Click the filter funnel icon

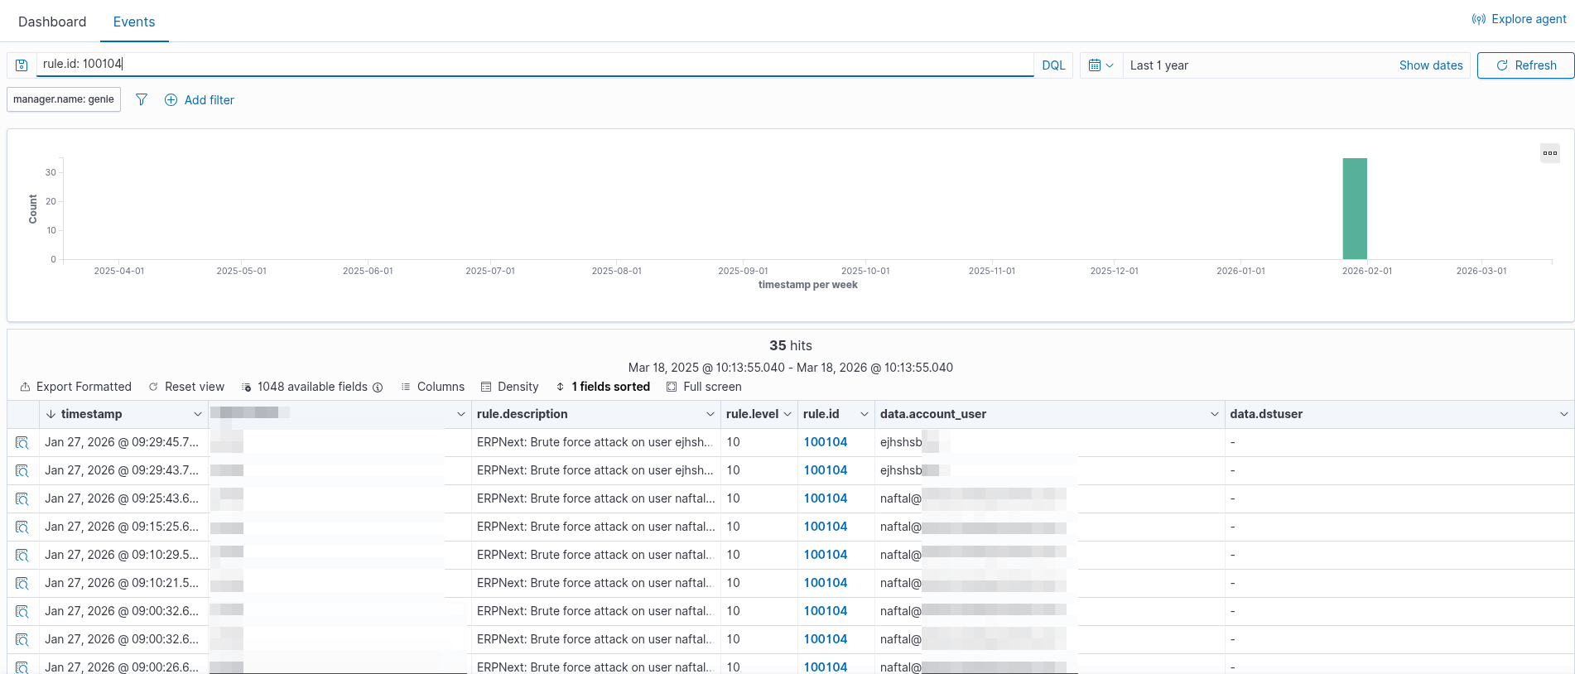[x=142, y=100]
